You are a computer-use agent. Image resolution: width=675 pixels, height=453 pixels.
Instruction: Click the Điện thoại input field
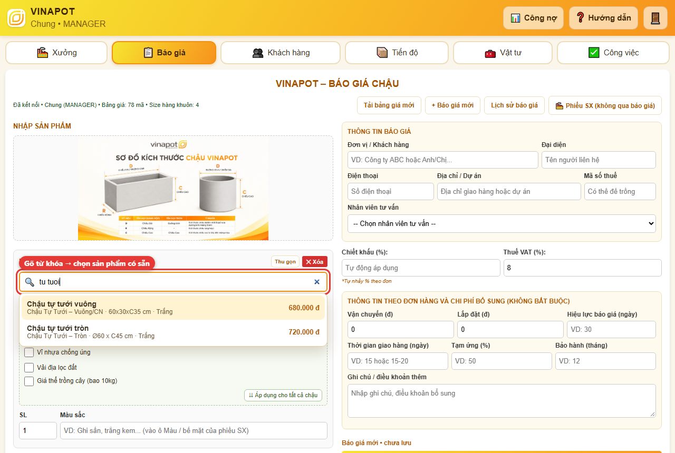click(391, 191)
